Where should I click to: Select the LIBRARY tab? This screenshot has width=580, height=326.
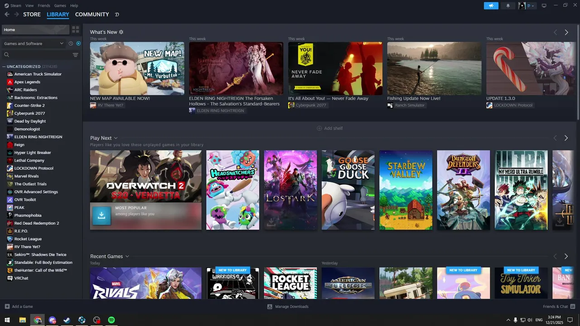click(58, 14)
